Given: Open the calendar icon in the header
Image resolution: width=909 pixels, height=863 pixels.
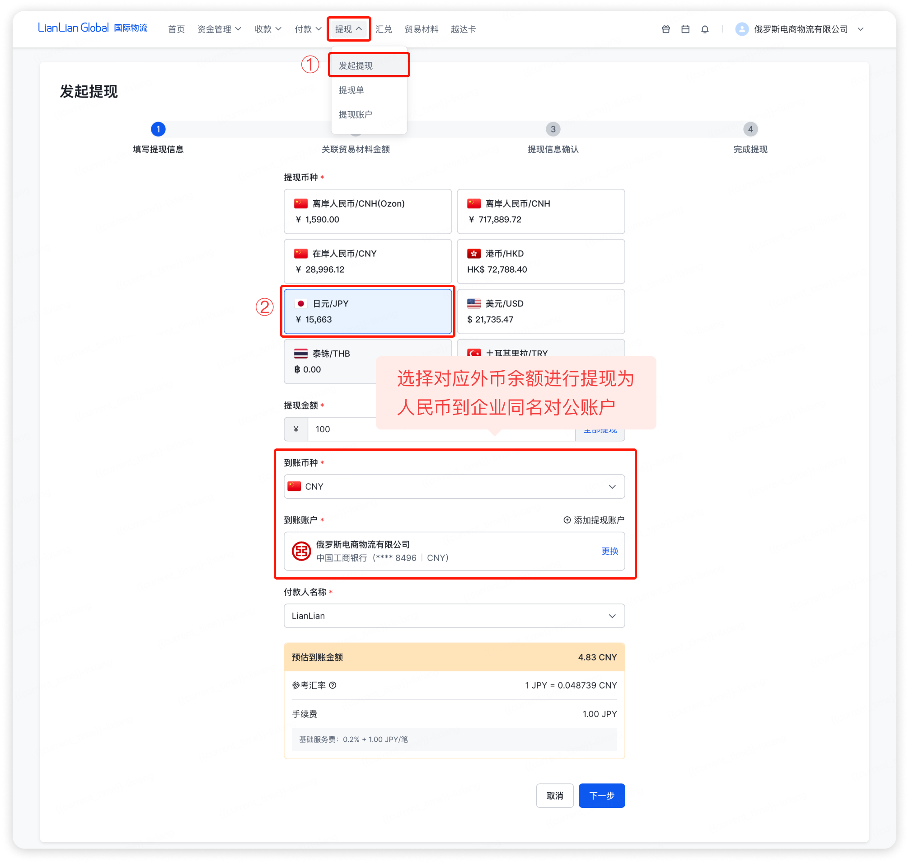Looking at the screenshot, I should [x=685, y=29].
